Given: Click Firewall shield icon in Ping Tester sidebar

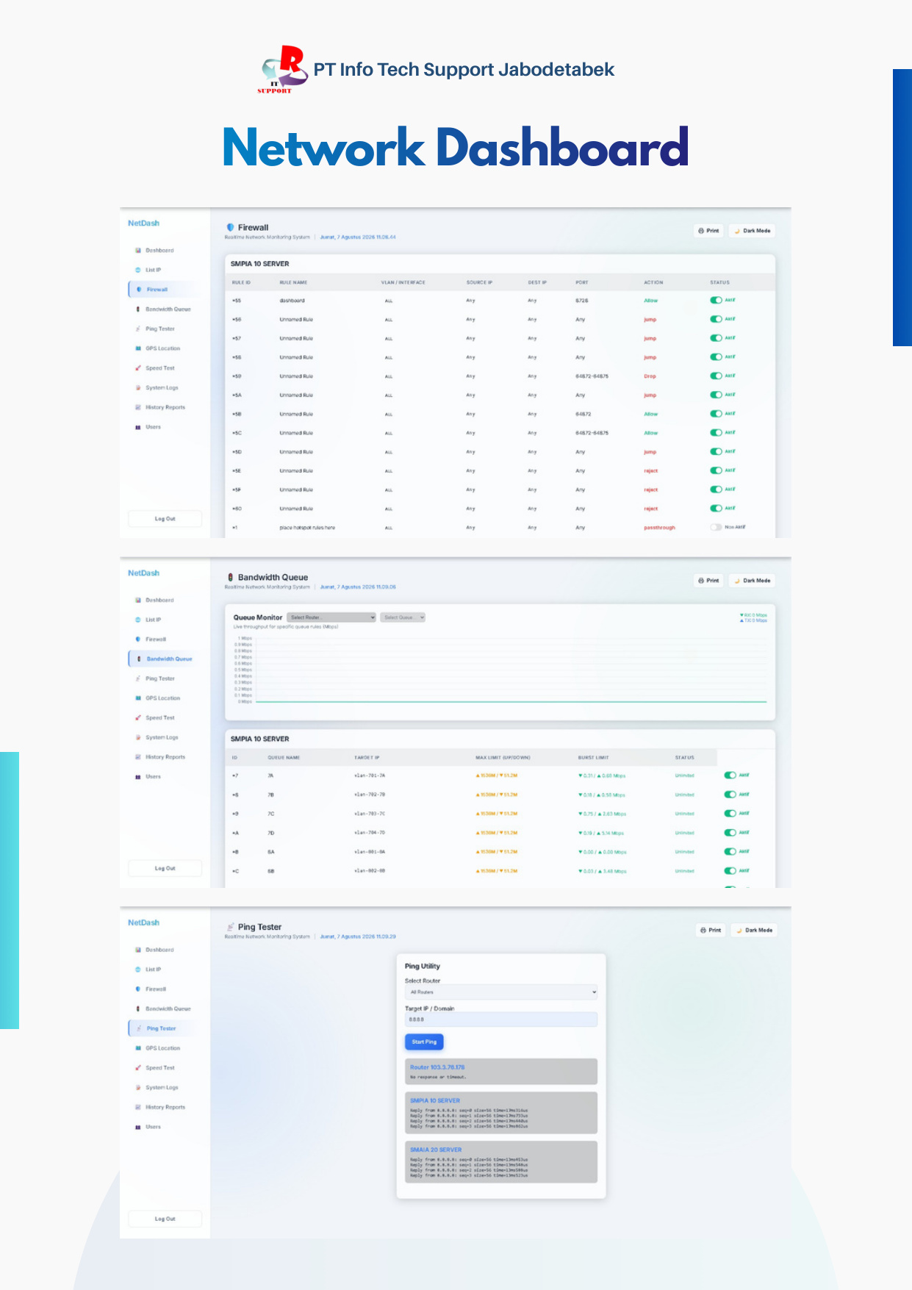Looking at the screenshot, I should (138, 989).
